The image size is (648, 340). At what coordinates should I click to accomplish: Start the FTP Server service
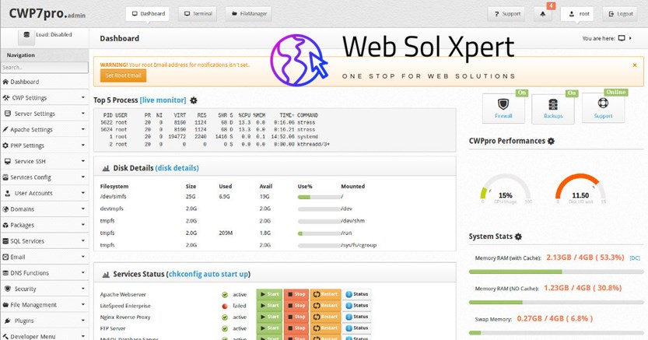(x=269, y=328)
